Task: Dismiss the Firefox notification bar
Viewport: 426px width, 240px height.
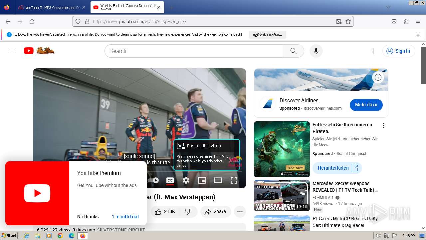Action: click(x=418, y=35)
